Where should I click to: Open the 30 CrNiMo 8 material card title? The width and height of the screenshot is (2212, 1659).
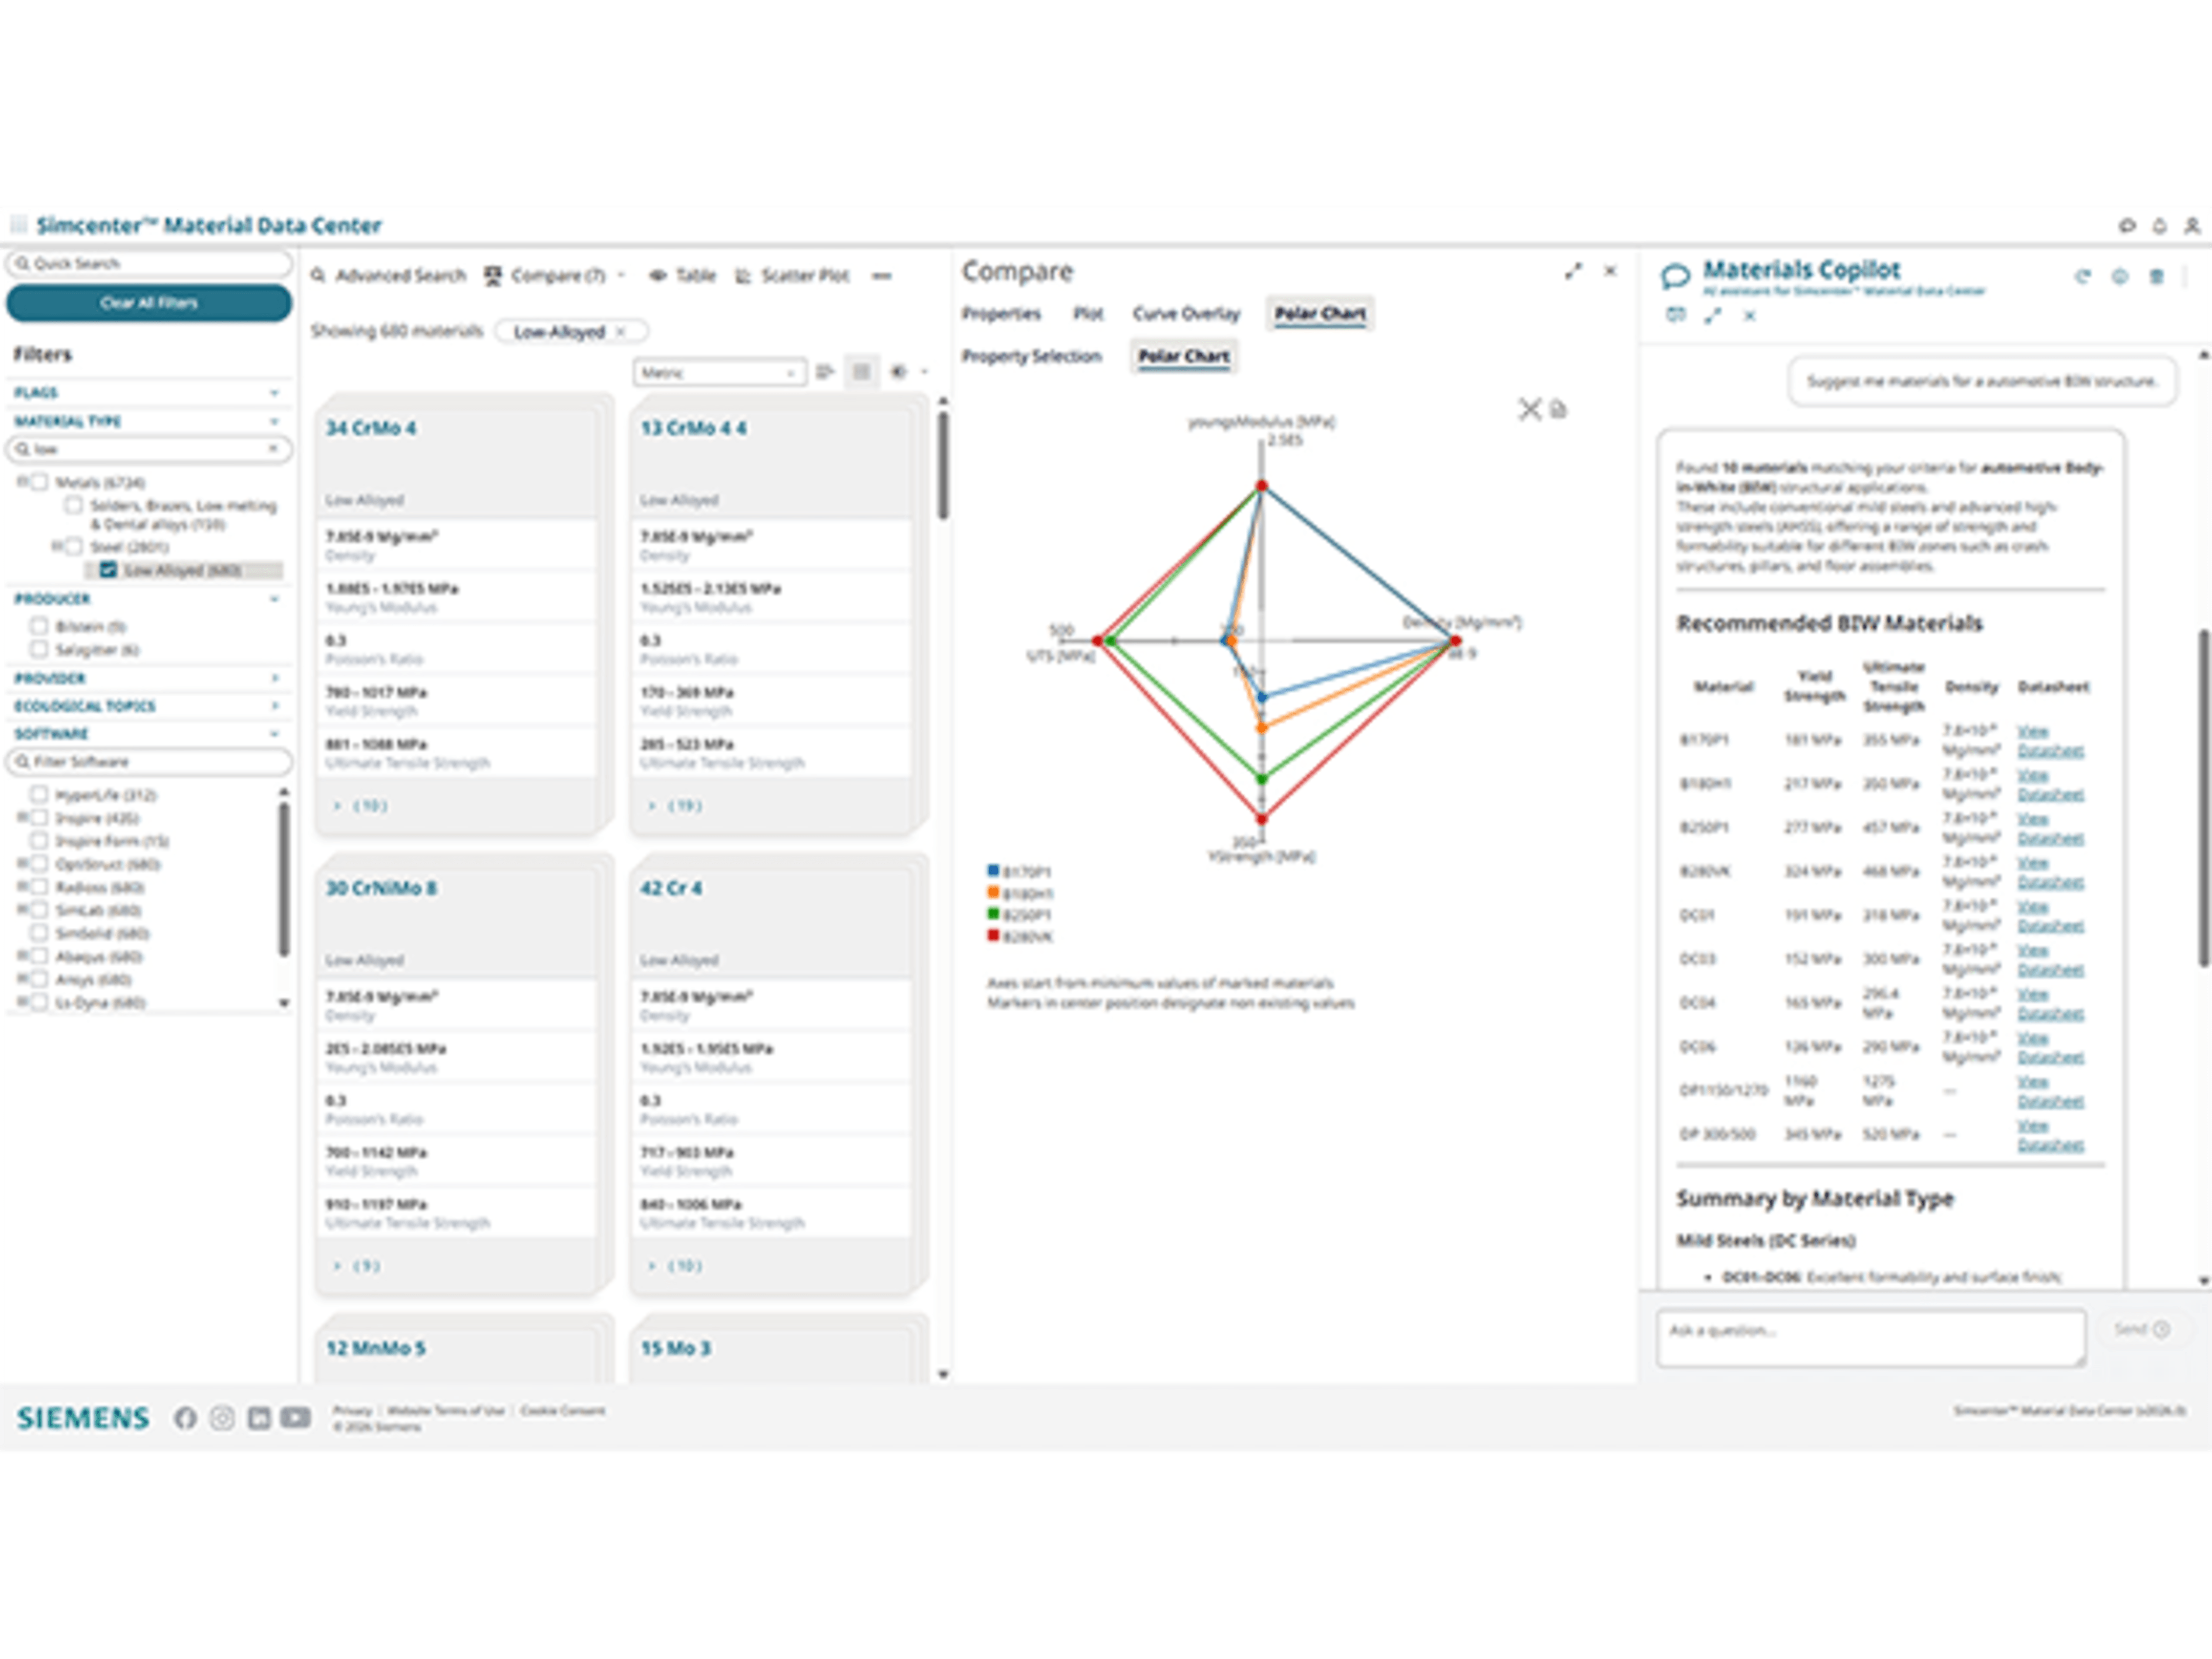pyautogui.click(x=381, y=888)
